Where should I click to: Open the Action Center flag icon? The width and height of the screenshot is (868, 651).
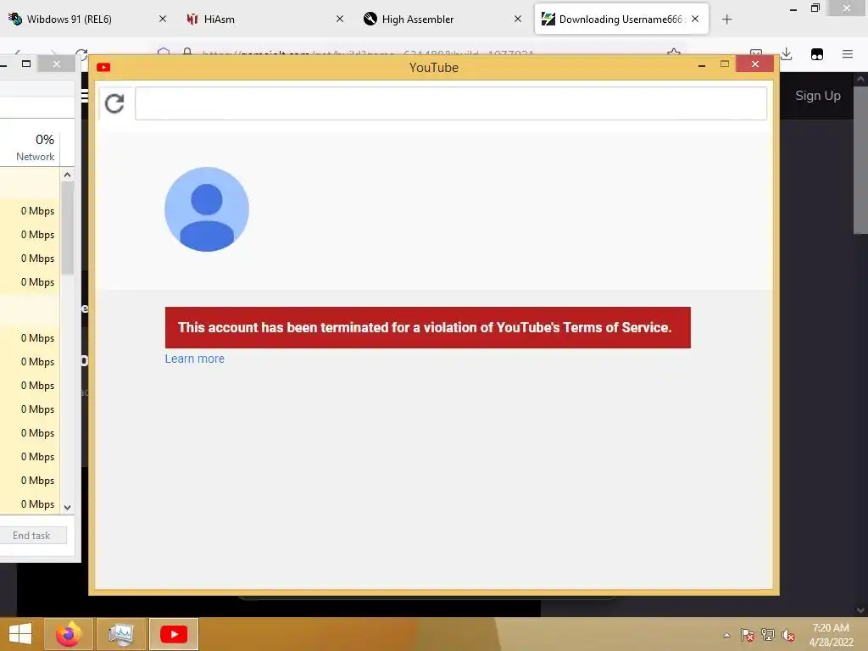[748, 635]
